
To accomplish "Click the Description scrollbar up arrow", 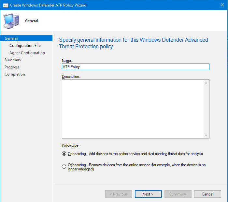I will click(206, 83).
